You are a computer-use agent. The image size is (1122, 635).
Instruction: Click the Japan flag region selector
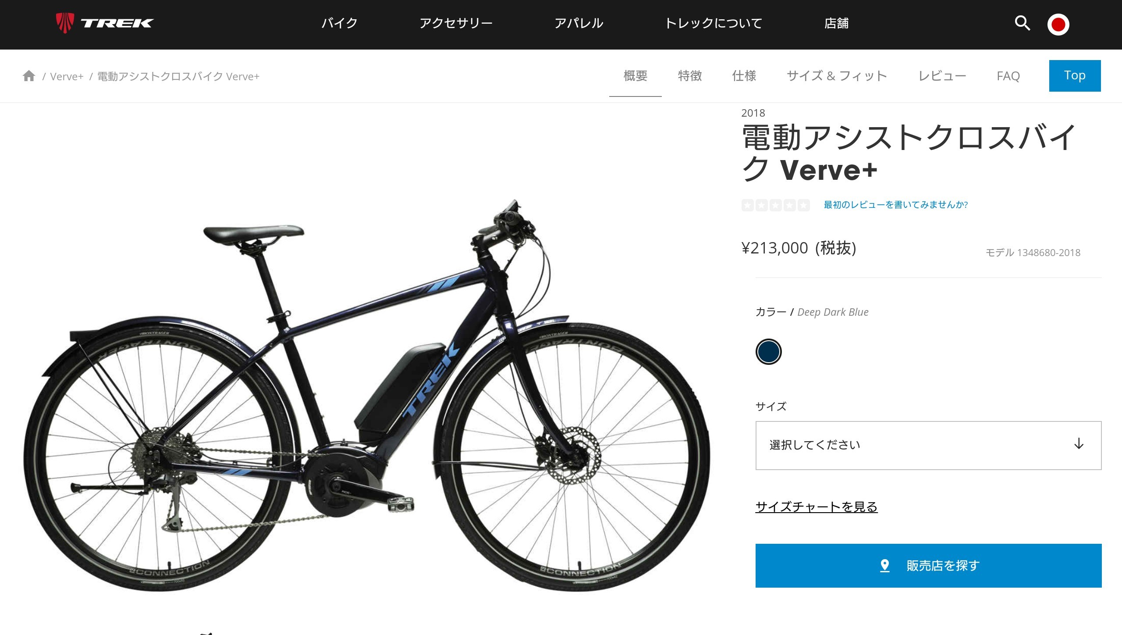(1058, 24)
